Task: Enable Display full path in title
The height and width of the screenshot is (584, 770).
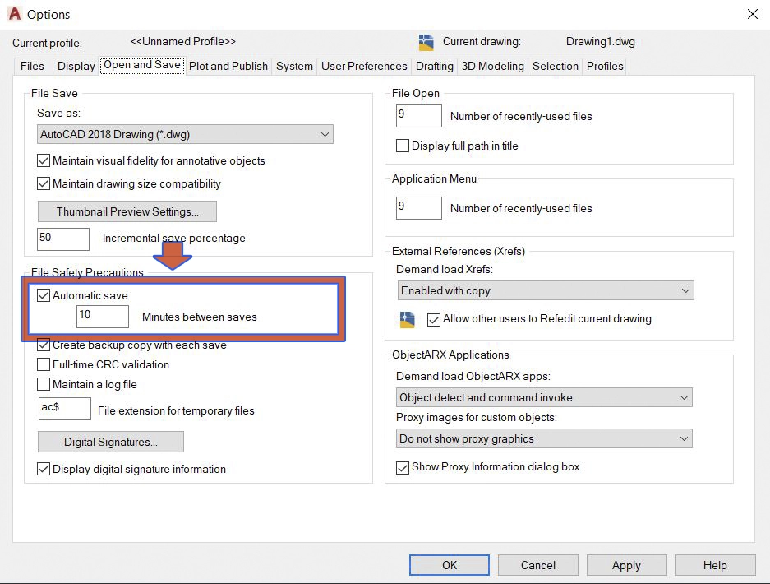Action: pyautogui.click(x=402, y=146)
